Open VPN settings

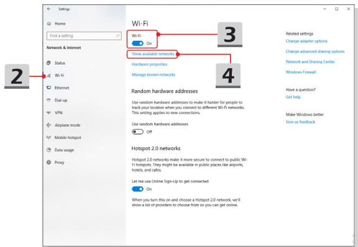(x=58, y=113)
